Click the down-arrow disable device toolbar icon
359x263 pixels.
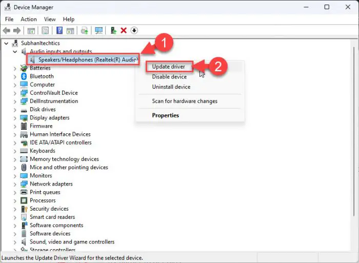(x=134, y=31)
